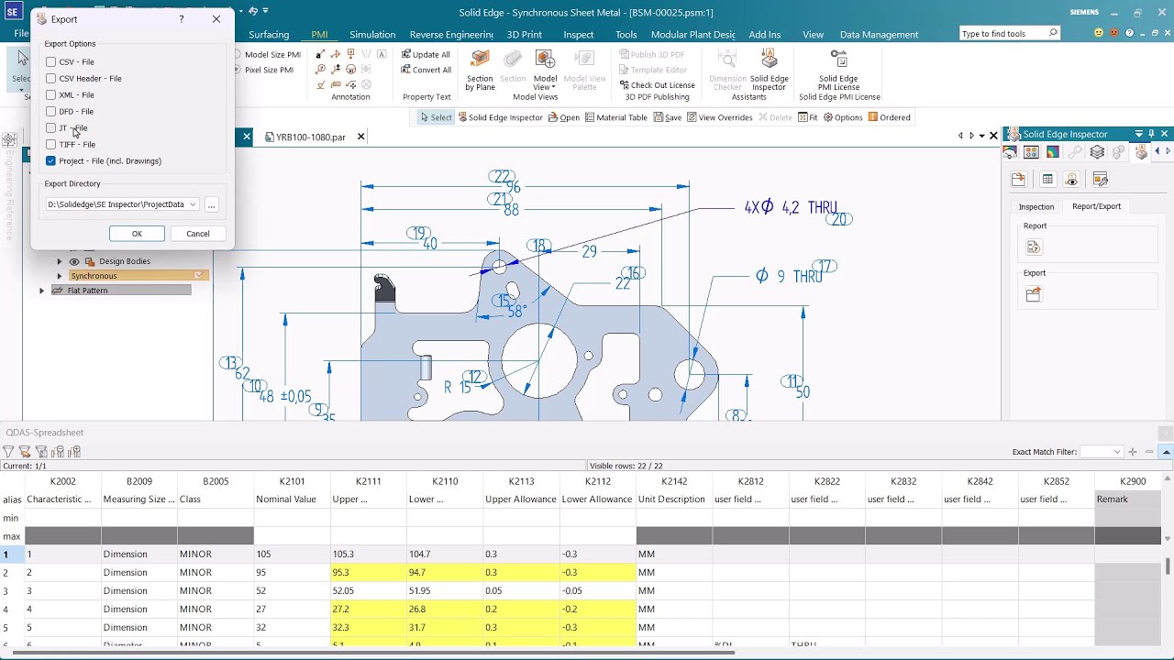Expand the Design Bodies tree node
This screenshot has height=660, width=1174.
(60, 261)
